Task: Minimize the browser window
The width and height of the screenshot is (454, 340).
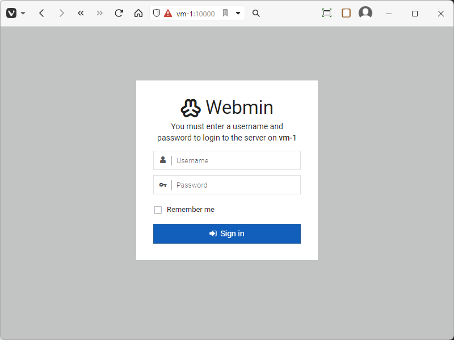Action: 389,14
